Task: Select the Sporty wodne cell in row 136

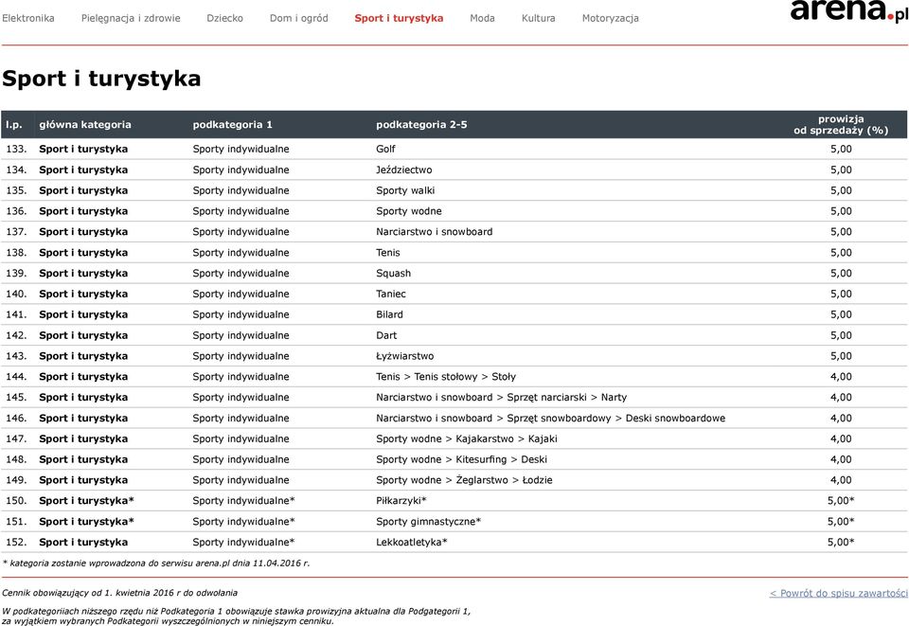Action: pos(409,211)
